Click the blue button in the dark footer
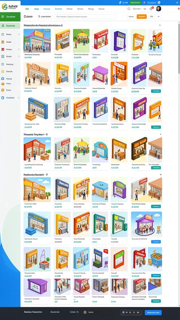This screenshot has height=320, width=180. [x=153, y=312]
